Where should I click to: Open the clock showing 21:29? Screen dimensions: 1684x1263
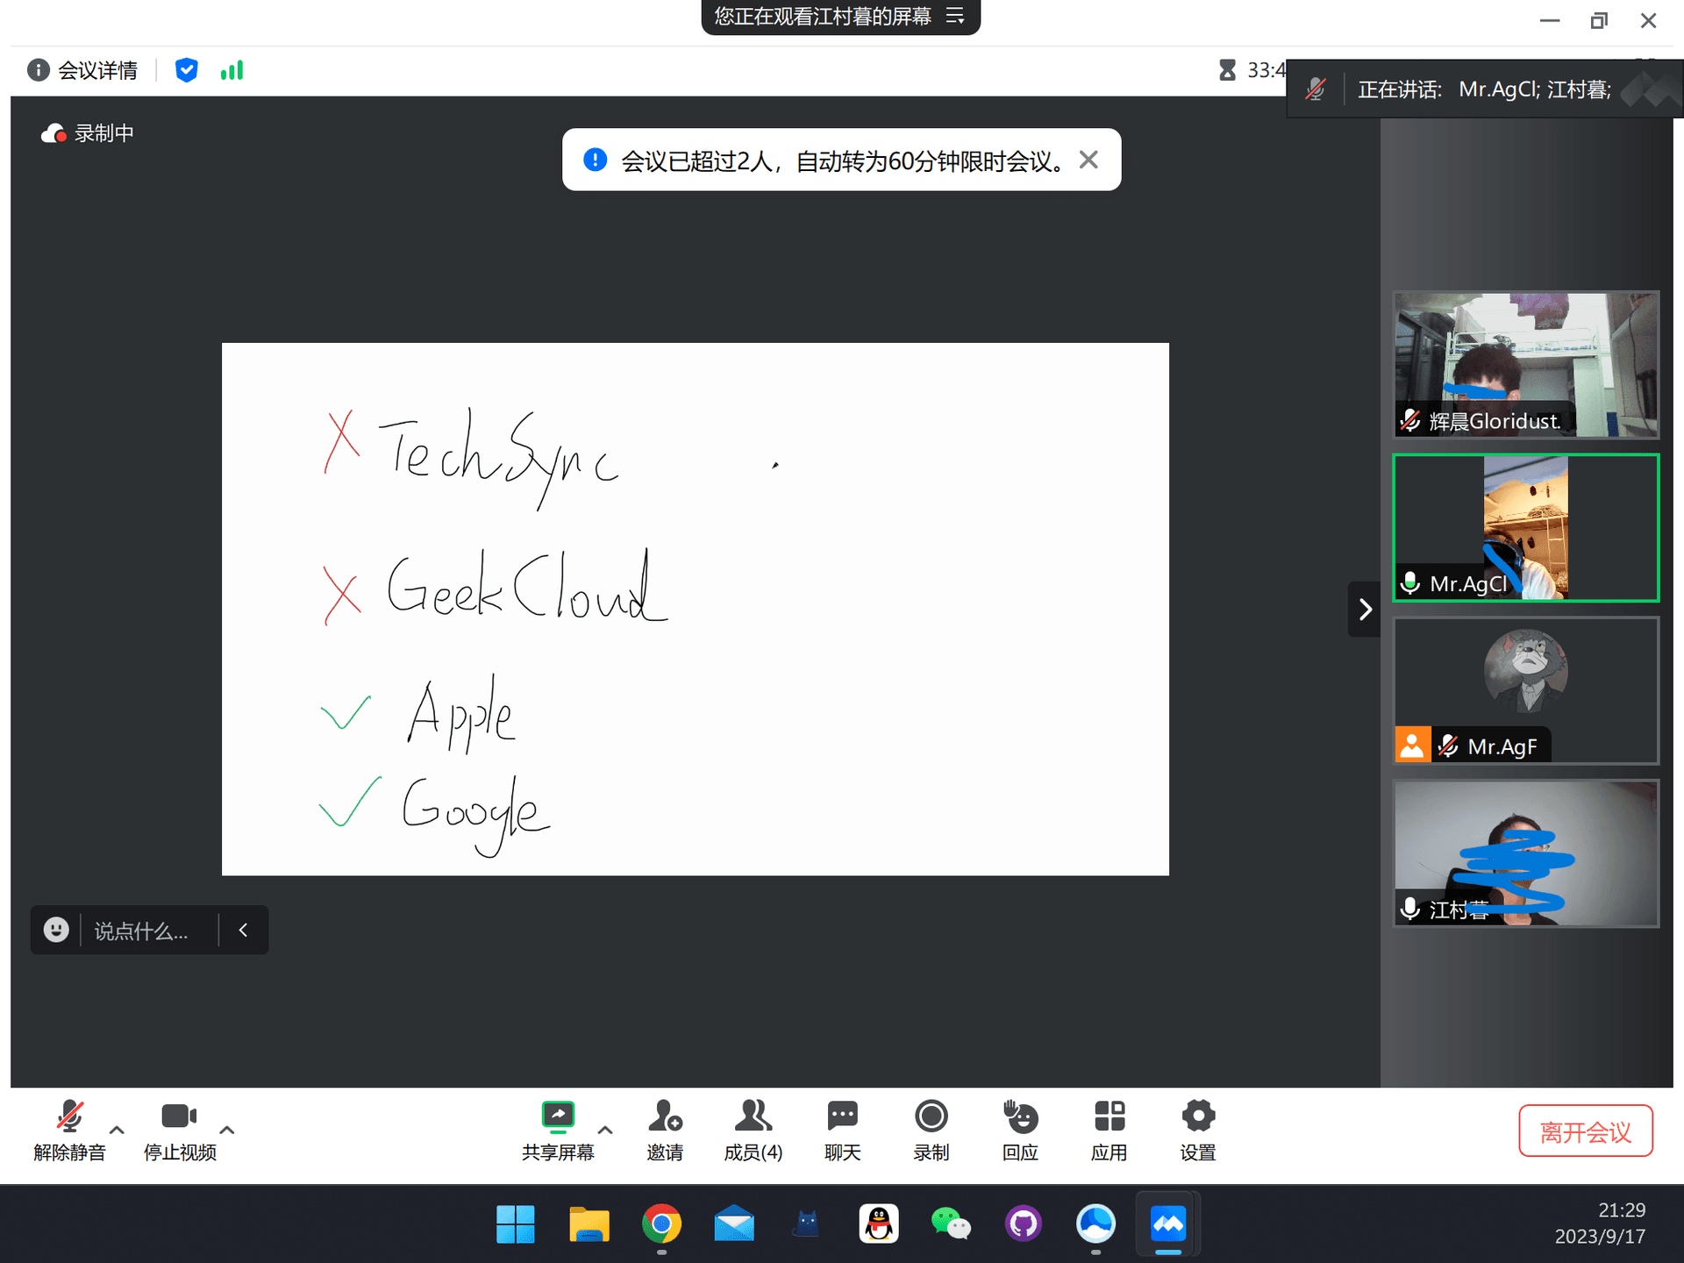click(1621, 1210)
